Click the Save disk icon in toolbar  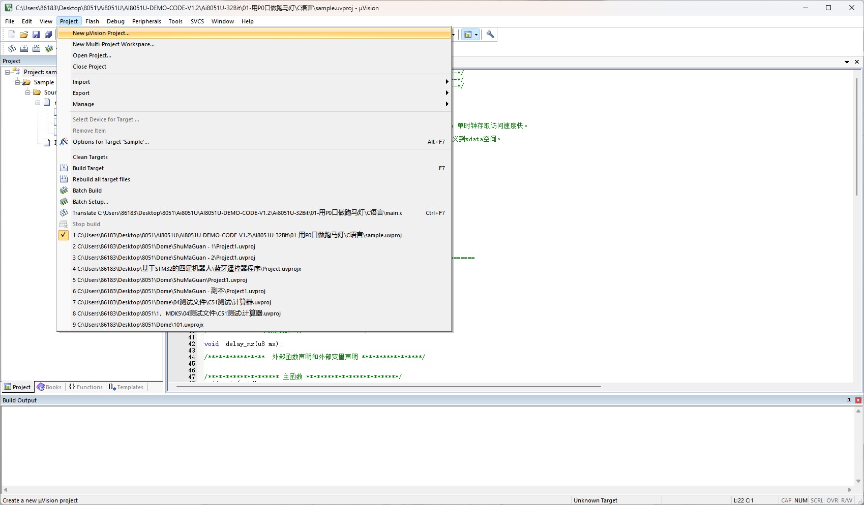point(36,35)
